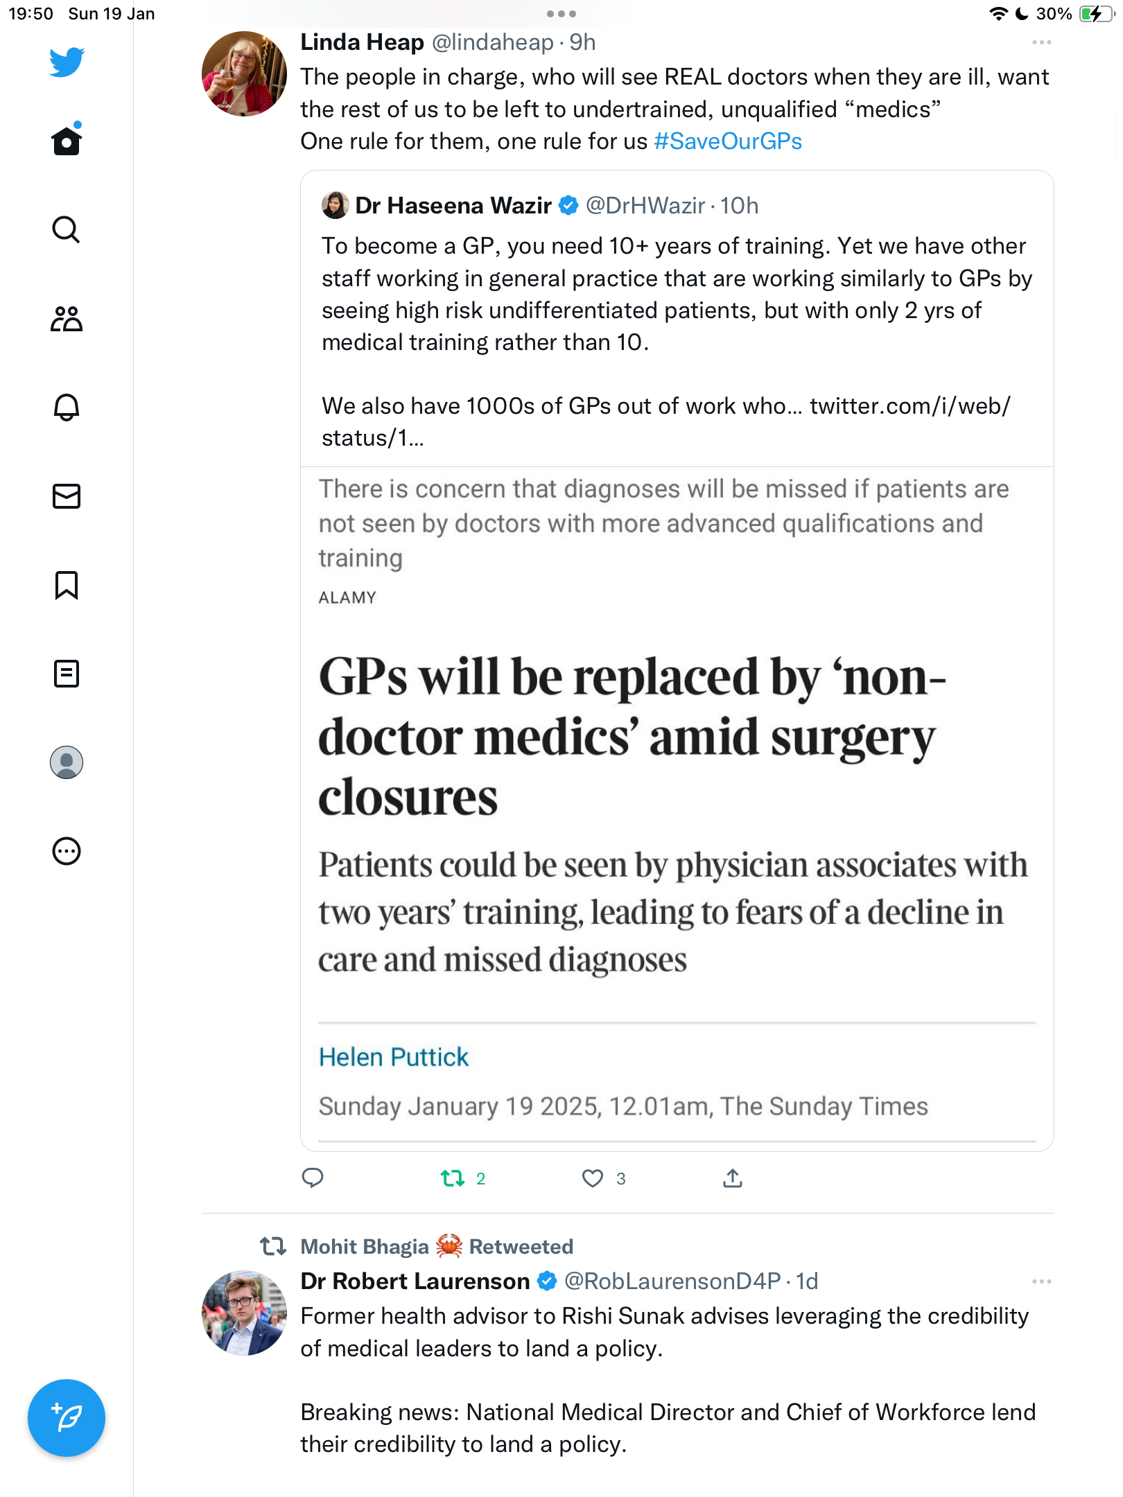The image size is (1123, 1497).
Task: Toggle retweet on Linda Heap's tweet
Action: pos(453,1178)
